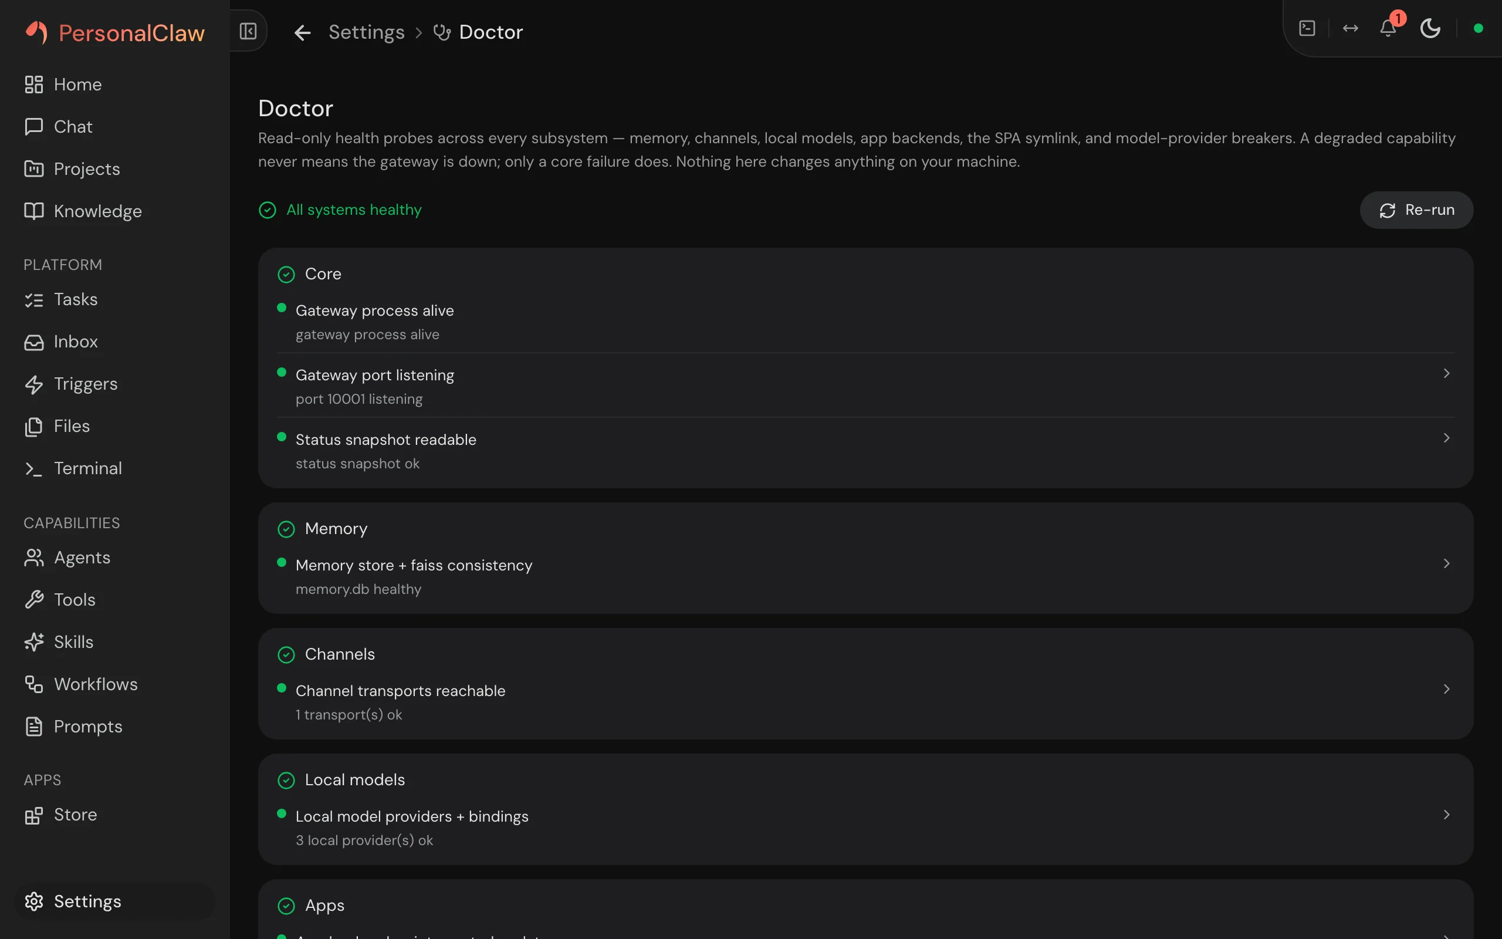Click the Tools wrench icon in the sidebar
The image size is (1502, 939).
coord(33,600)
